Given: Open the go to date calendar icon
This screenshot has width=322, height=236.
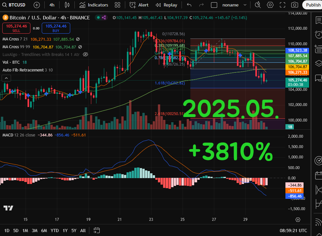Looking at the screenshot, I should click(x=96, y=231).
